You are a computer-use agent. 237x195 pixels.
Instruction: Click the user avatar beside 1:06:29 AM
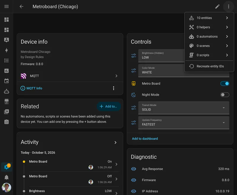click(x=91, y=167)
